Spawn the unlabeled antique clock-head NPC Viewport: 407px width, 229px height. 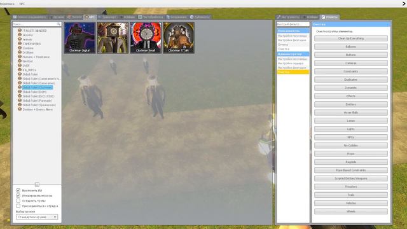[113, 38]
